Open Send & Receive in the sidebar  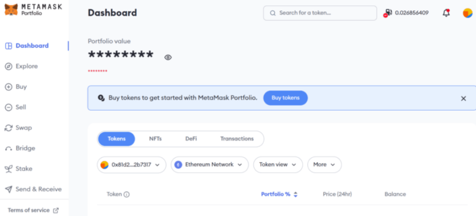33,189
